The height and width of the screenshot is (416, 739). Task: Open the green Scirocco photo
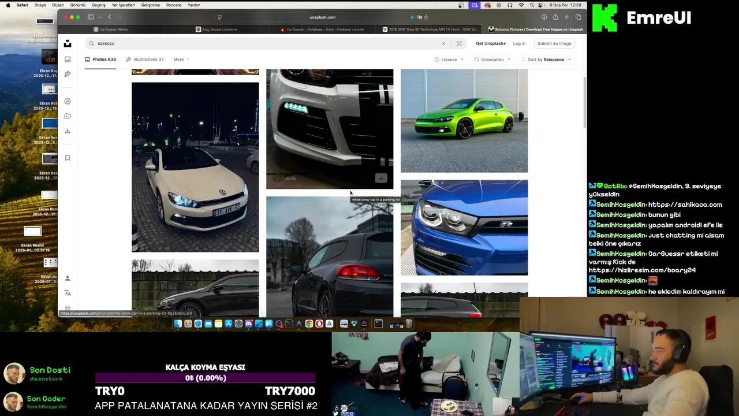tap(464, 121)
